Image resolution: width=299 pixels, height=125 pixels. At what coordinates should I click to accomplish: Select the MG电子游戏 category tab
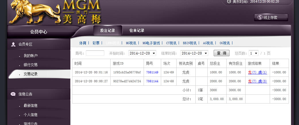tap(151, 43)
